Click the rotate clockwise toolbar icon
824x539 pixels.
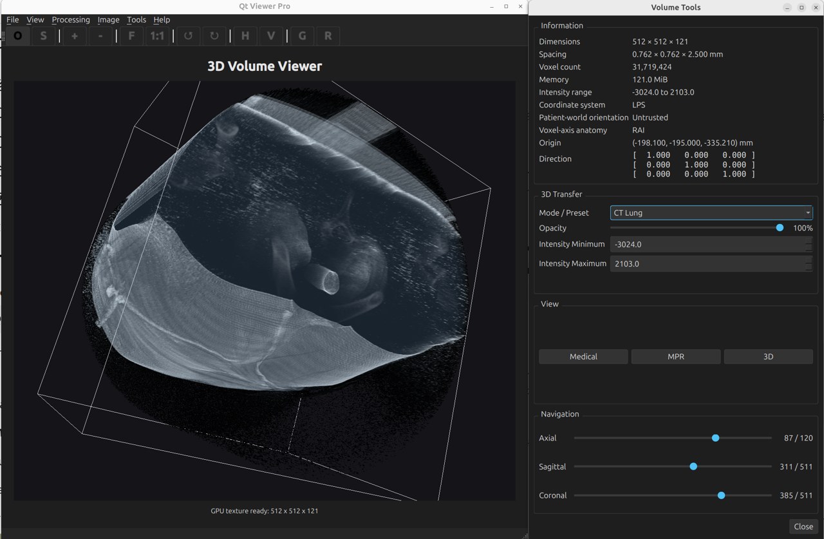click(214, 36)
